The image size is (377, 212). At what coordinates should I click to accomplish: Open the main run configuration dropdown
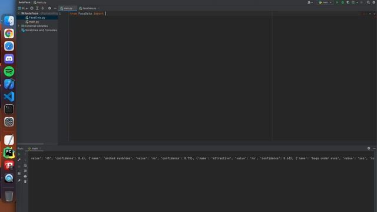click(x=325, y=2)
